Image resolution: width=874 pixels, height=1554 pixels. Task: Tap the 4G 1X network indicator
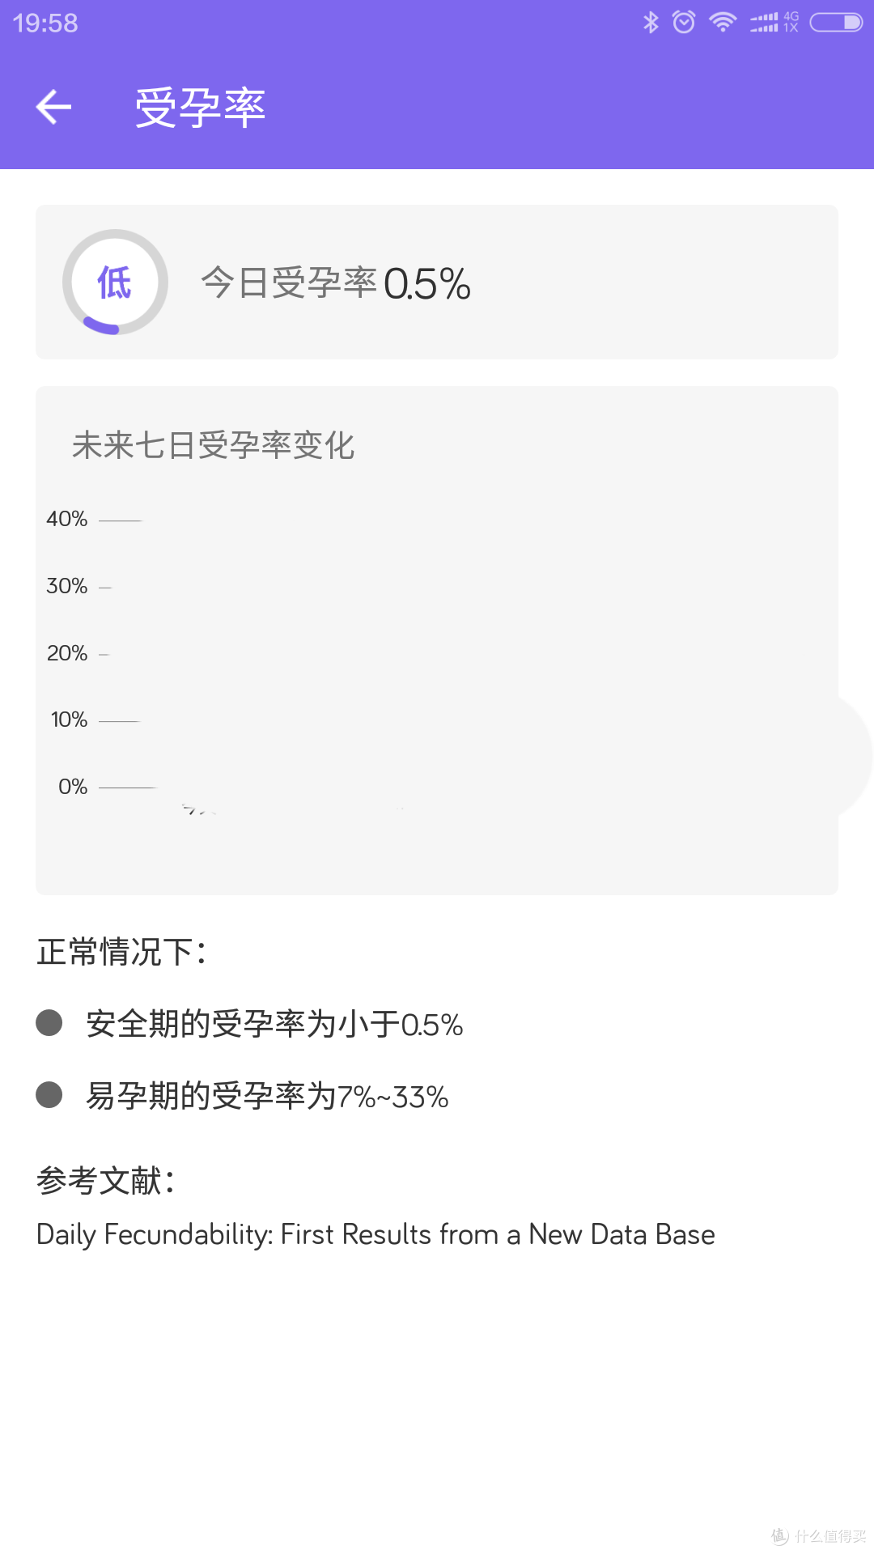coord(791,22)
